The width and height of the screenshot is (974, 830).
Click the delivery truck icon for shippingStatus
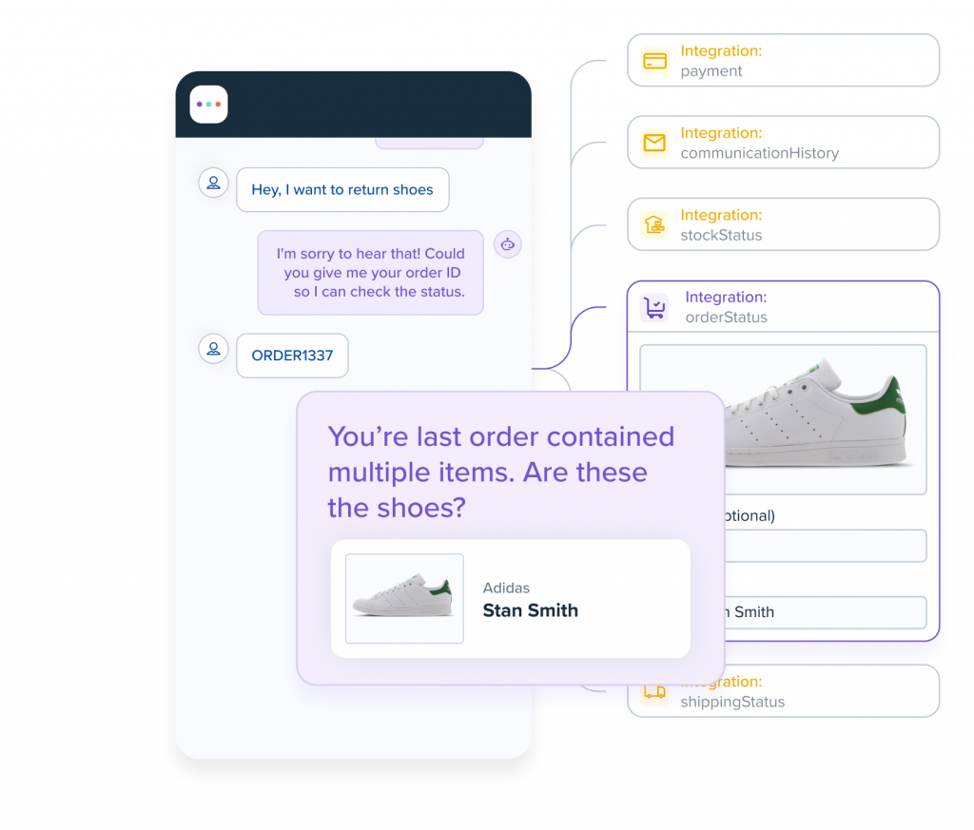tap(654, 692)
